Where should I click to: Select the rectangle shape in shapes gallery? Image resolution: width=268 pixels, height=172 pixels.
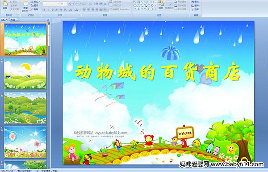coord(149,2)
